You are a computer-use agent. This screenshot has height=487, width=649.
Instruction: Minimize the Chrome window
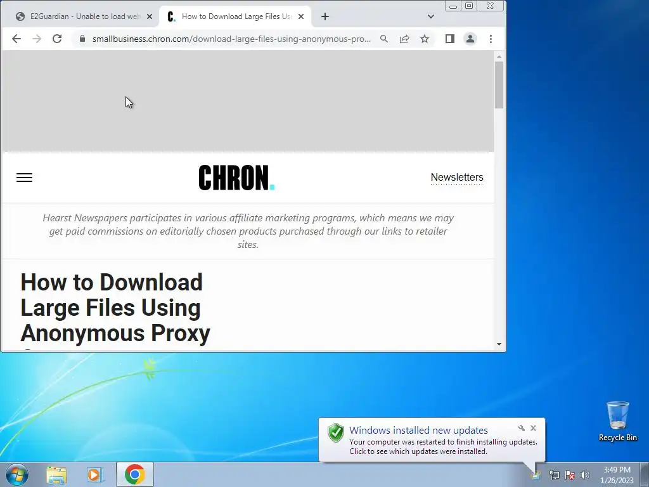coord(453,6)
